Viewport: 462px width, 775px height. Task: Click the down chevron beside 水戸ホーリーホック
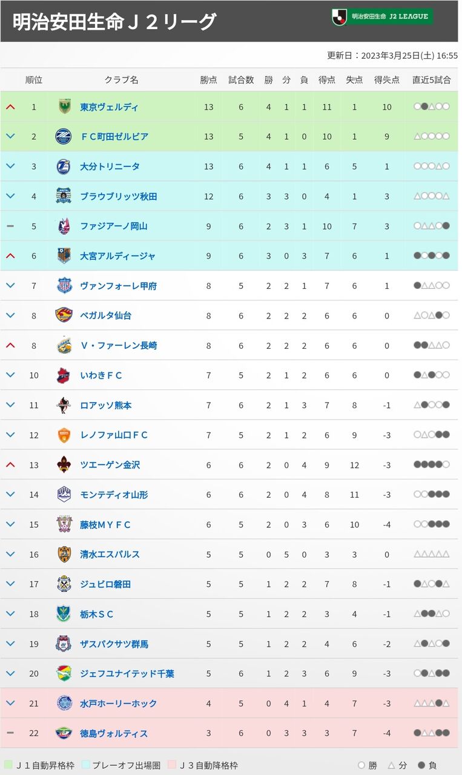tap(10, 703)
